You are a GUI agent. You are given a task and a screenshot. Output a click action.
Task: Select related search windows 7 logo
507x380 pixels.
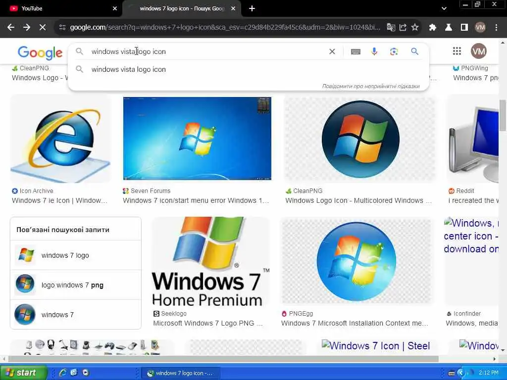coord(76,255)
